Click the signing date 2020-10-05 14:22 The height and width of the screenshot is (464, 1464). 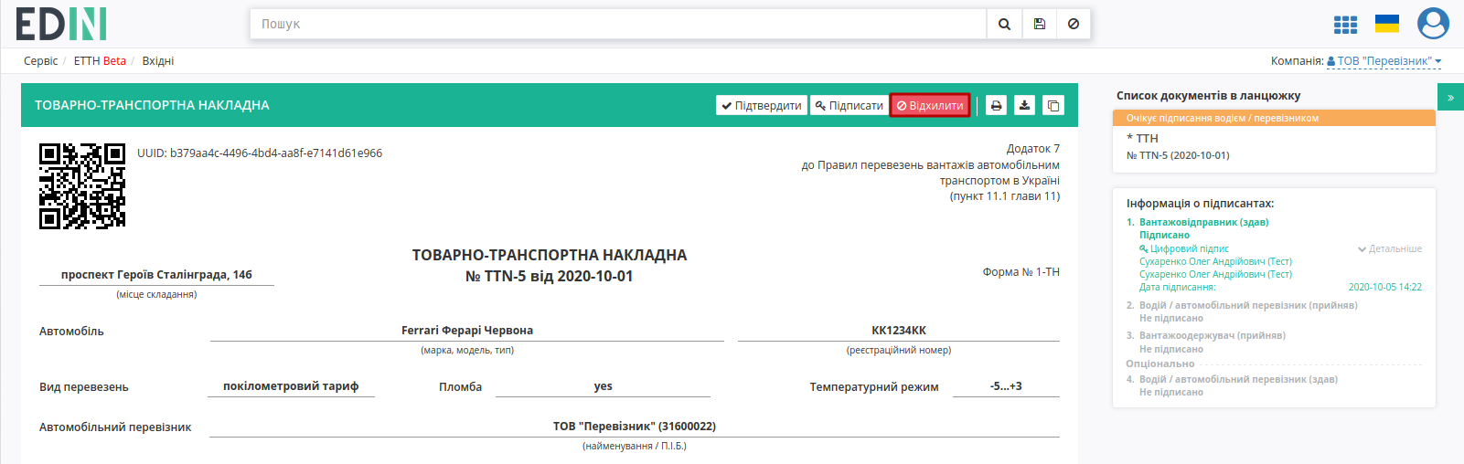(1385, 287)
